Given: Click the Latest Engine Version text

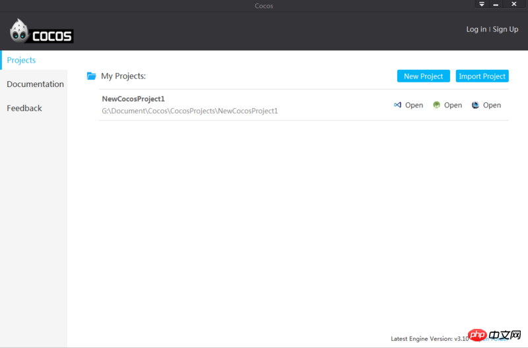Looking at the screenshot, I should coord(430,339).
